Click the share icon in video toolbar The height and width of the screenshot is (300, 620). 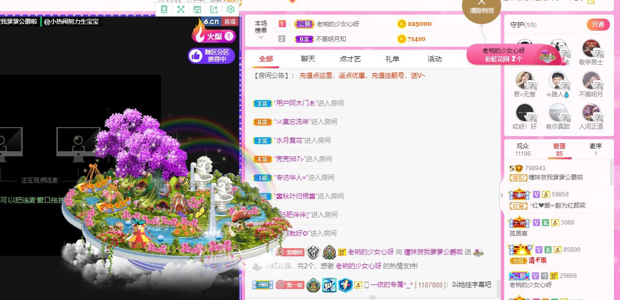pyautogui.click(x=214, y=10)
